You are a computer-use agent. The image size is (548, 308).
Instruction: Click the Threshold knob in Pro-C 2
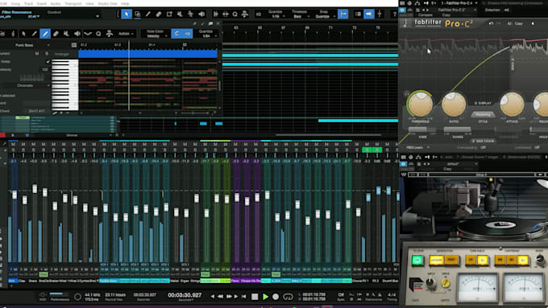(420, 104)
